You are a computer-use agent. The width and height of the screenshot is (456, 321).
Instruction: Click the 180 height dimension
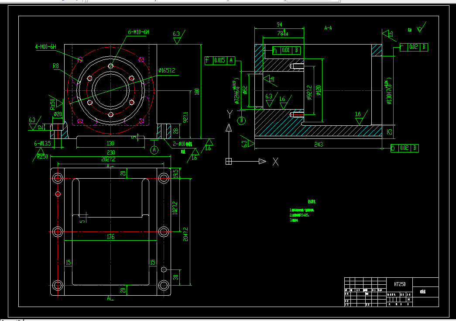click(x=197, y=91)
